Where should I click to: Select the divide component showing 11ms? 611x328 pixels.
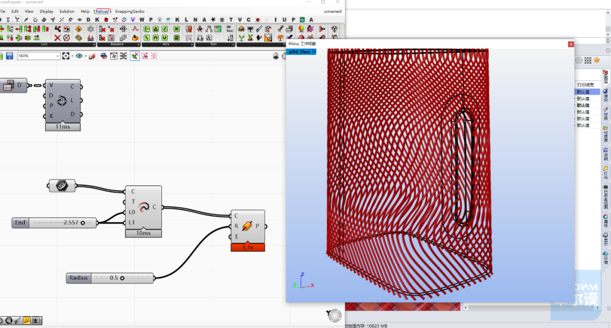tap(63, 105)
